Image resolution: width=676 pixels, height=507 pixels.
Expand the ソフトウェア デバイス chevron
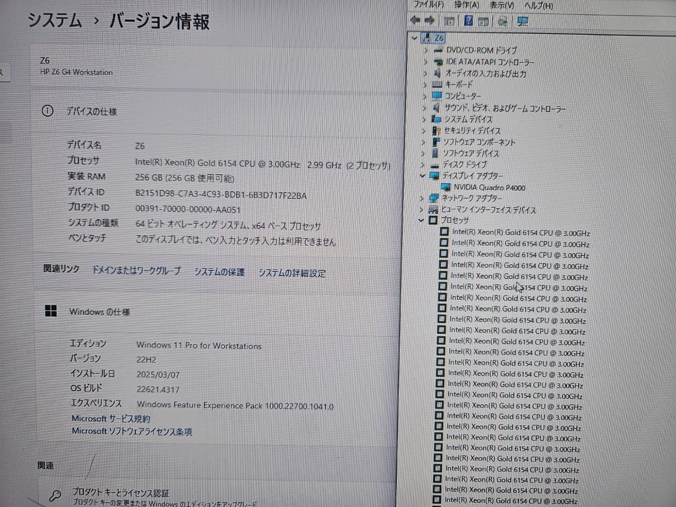(x=423, y=153)
